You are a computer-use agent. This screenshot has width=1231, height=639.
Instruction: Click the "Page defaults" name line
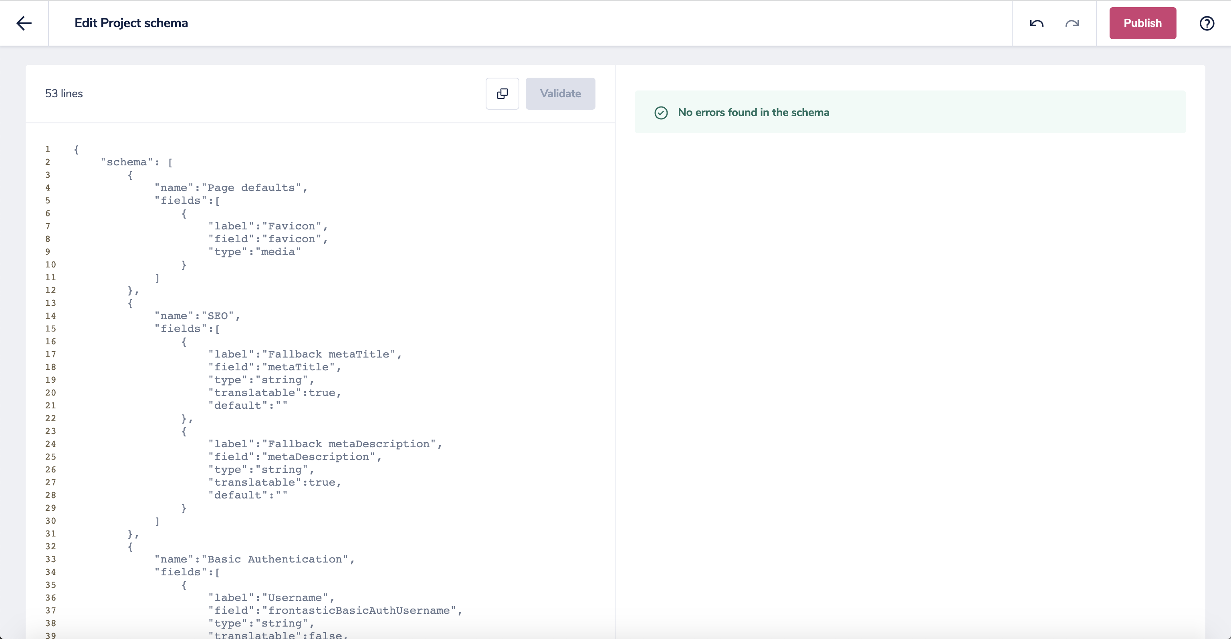pos(231,188)
